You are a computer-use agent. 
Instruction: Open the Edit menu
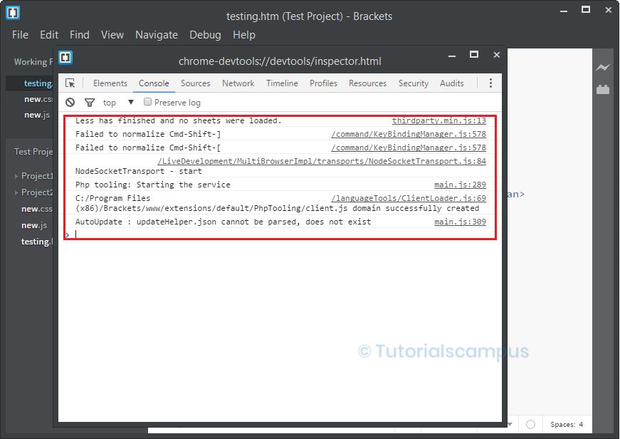coord(49,35)
